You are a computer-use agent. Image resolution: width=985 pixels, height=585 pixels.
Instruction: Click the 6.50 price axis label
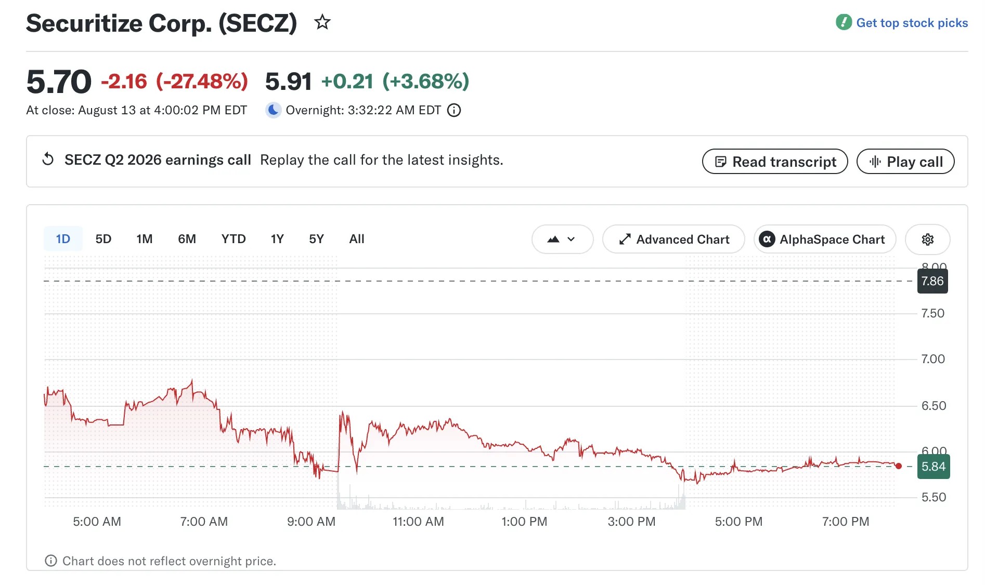coord(934,406)
